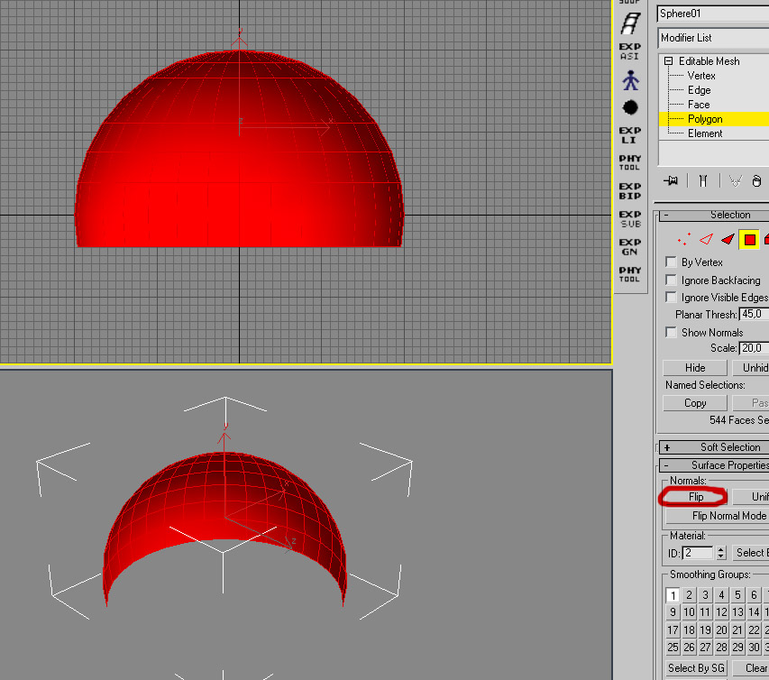Click the EXP ASI toolbar icon
The width and height of the screenshot is (769, 680).
(630, 51)
